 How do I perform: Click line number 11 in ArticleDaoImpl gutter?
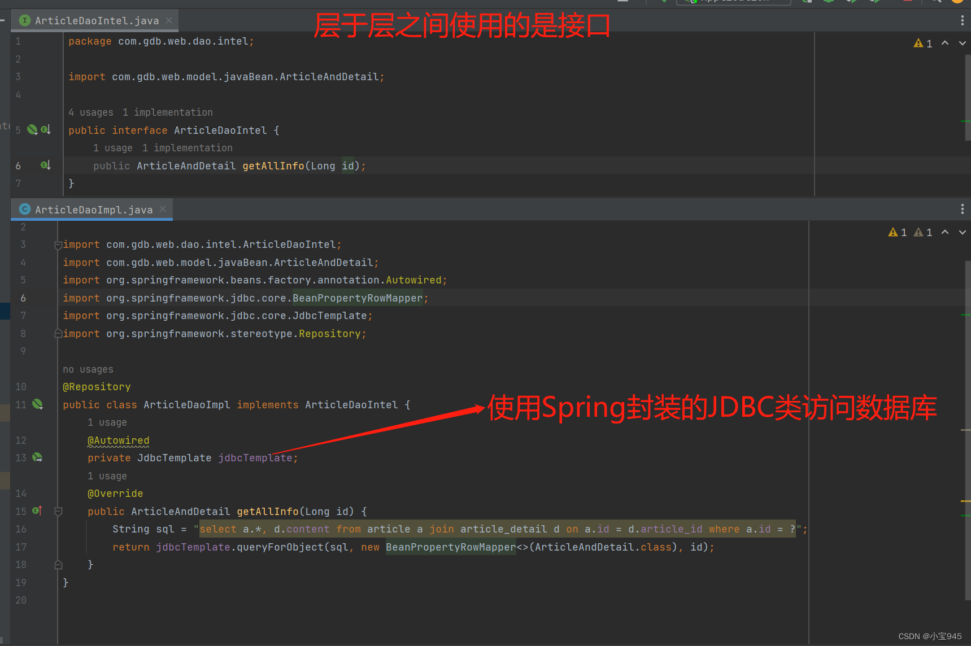pos(21,404)
